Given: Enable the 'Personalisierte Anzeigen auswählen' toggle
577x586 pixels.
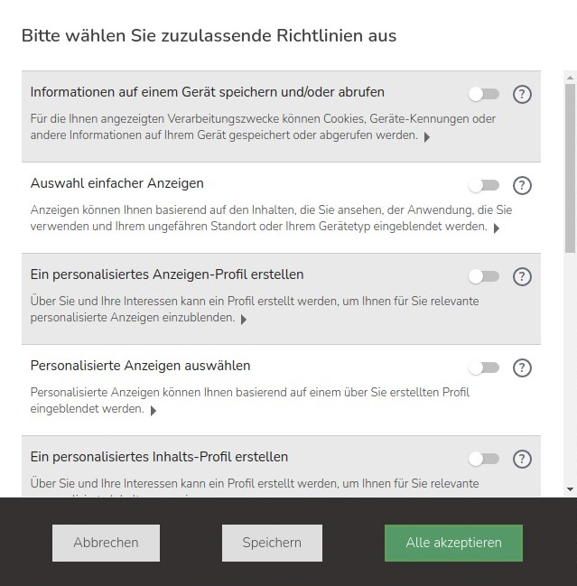Looking at the screenshot, I should 483,367.
